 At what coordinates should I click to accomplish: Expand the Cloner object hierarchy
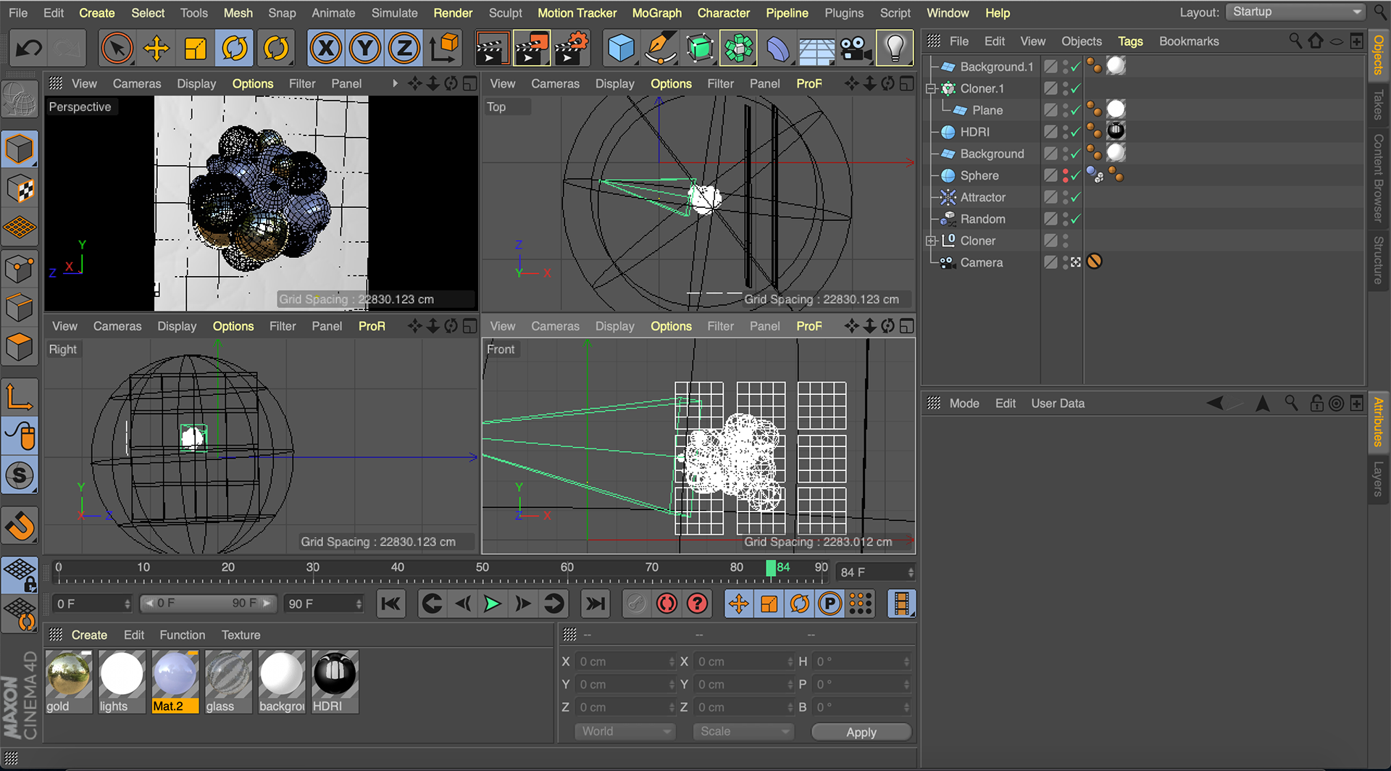pos(932,241)
